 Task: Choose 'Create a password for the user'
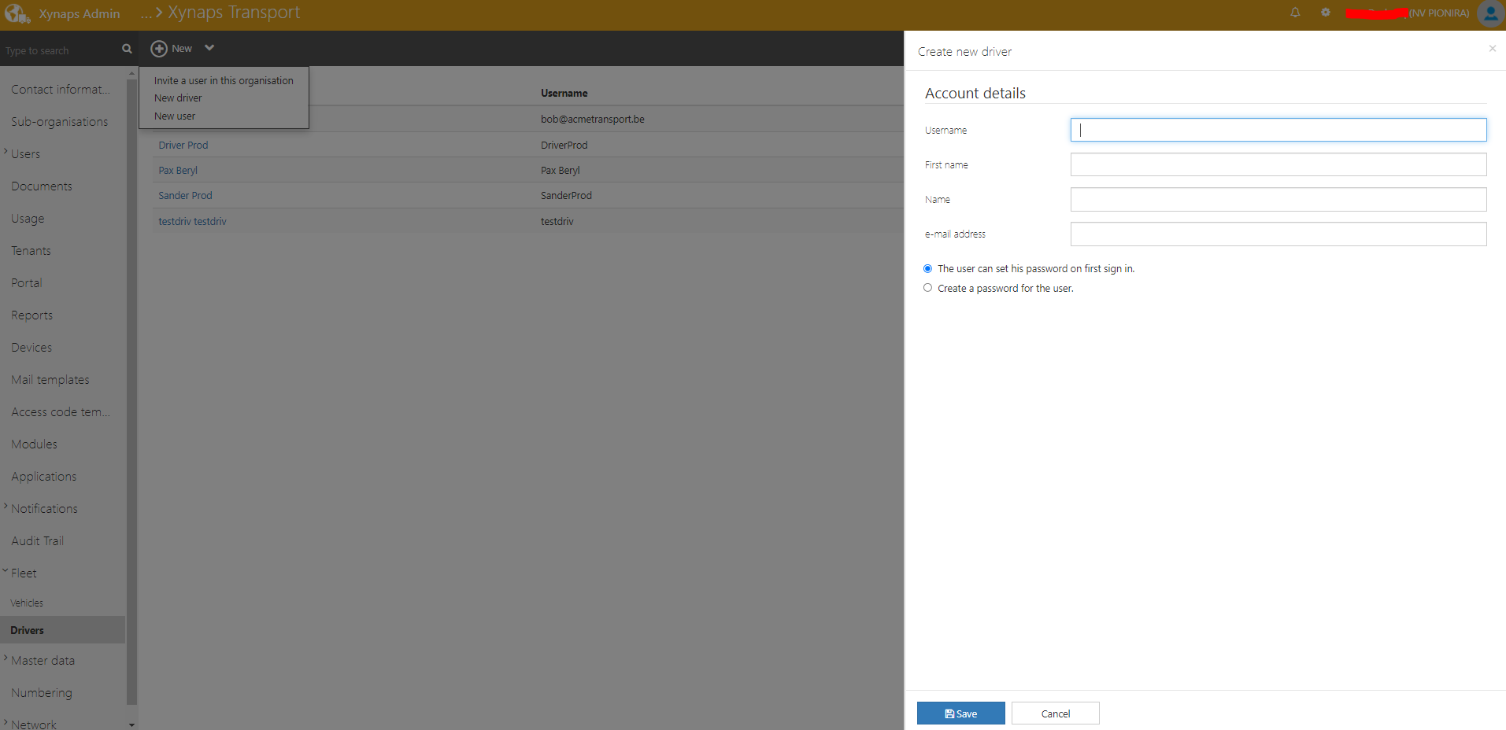pos(927,288)
